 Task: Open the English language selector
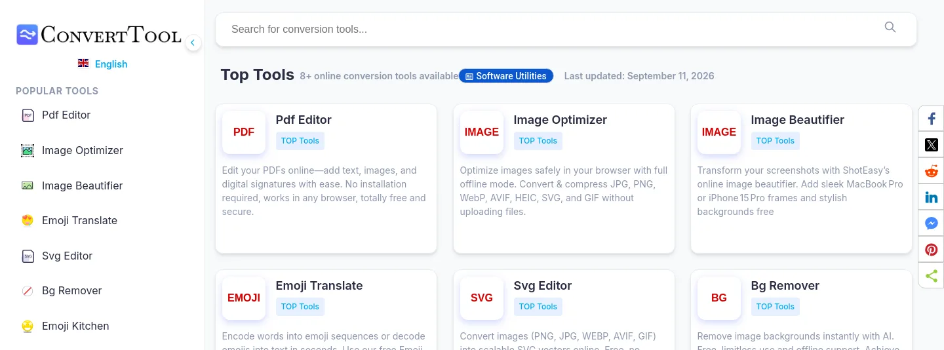coord(103,64)
